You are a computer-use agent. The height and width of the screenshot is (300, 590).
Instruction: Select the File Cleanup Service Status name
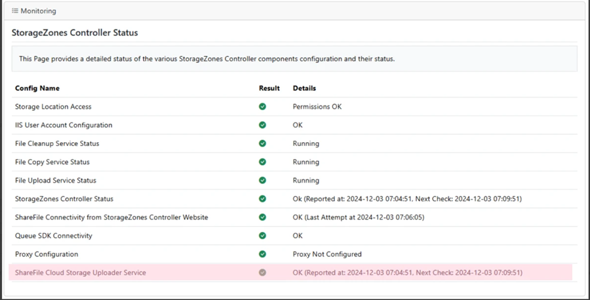tap(57, 143)
